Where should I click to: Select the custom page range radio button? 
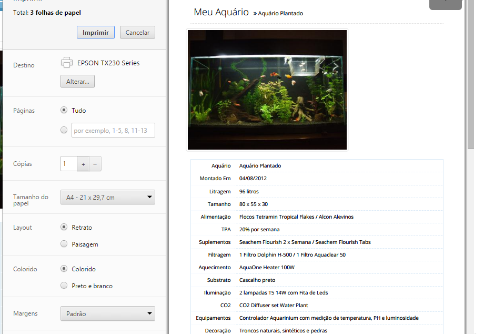pyautogui.click(x=64, y=130)
